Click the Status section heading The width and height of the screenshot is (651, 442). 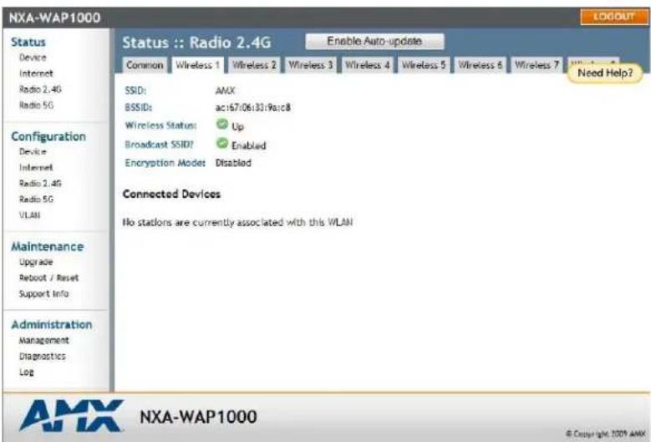click(x=28, y=42)
